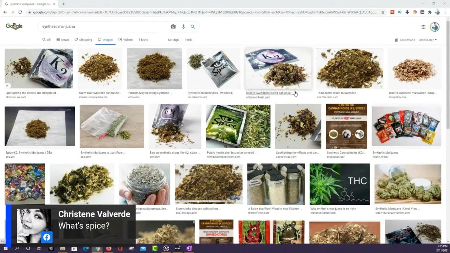Open the Google apps grid
This screenshot has width=450, height=253.
[x=423, y=27]
